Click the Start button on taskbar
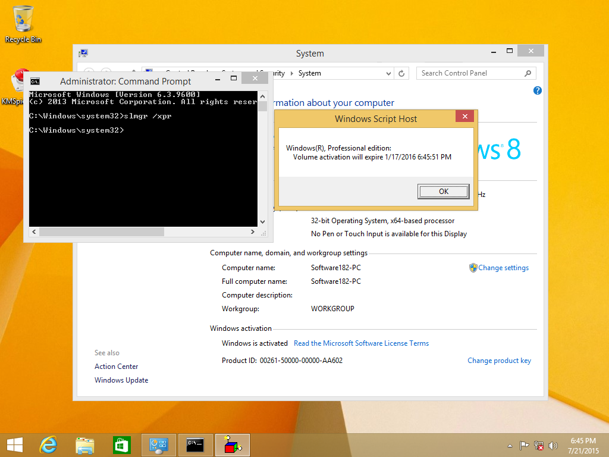 click(x=15, y=445)
